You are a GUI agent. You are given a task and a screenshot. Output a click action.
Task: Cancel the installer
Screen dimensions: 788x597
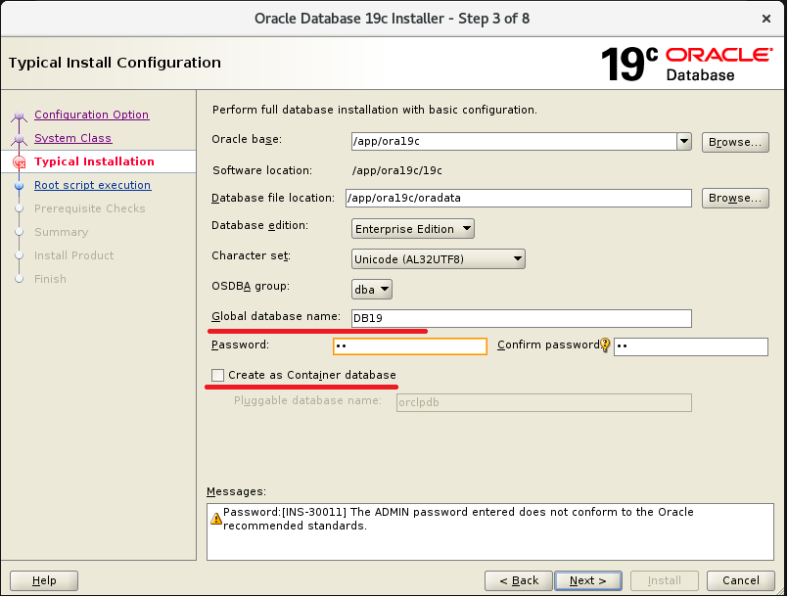pyautogui.click(x=741, y=581)
